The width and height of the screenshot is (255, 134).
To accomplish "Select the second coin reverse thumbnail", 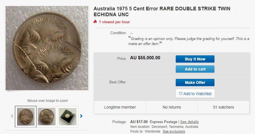I will (x=47, y=117).
